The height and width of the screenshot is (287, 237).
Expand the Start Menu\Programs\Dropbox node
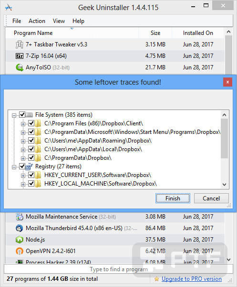[x=23, y=132]
